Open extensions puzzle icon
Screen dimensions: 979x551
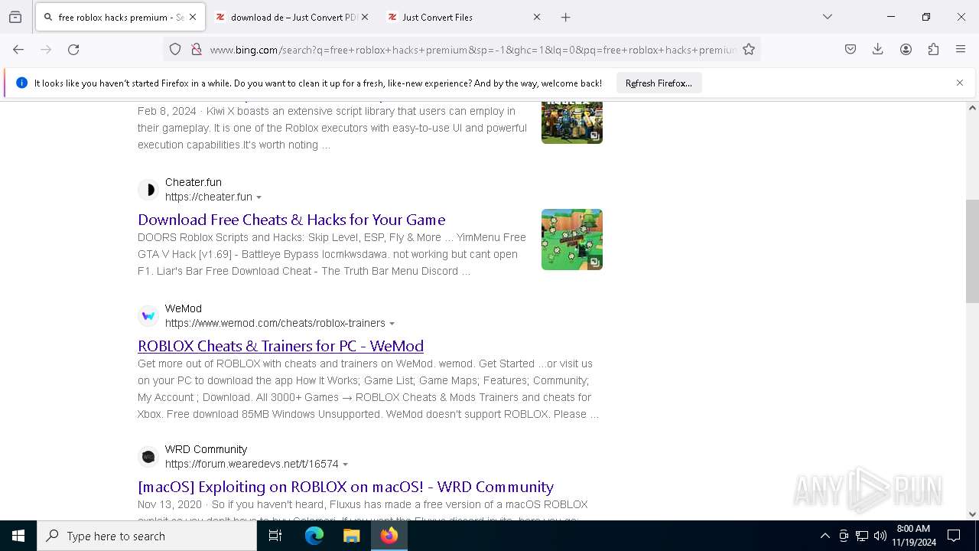[x=933, y=50]
